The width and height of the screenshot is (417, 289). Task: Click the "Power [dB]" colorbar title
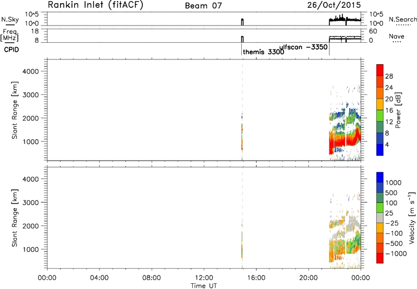point(398,110)
